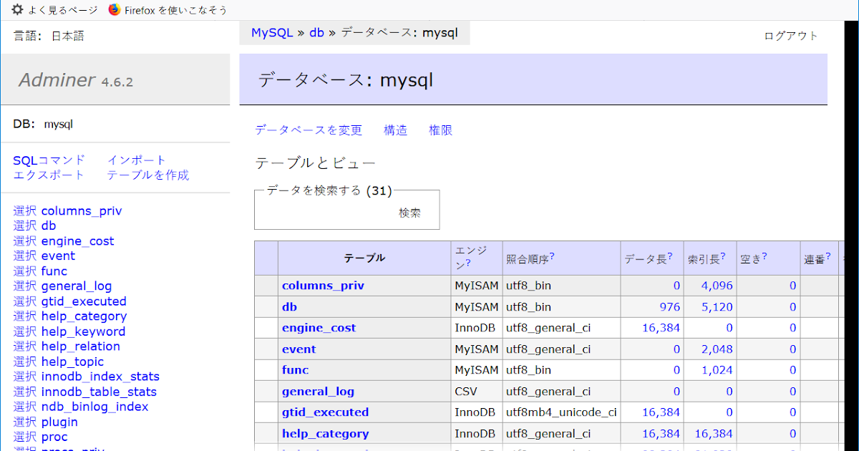Check the row checkbox for columns_priv table
Image resolution: width=859 pixels, height=451 pixels.
[x=266, y=286]
